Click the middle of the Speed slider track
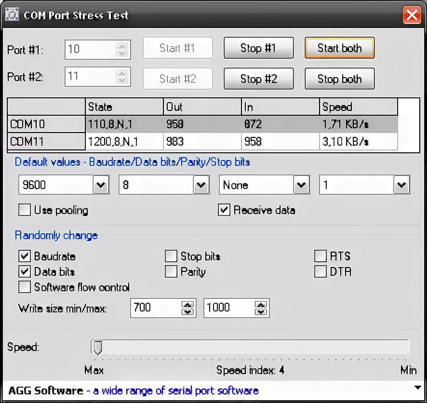Screen dimensions: 427x403 coord(250,347)
